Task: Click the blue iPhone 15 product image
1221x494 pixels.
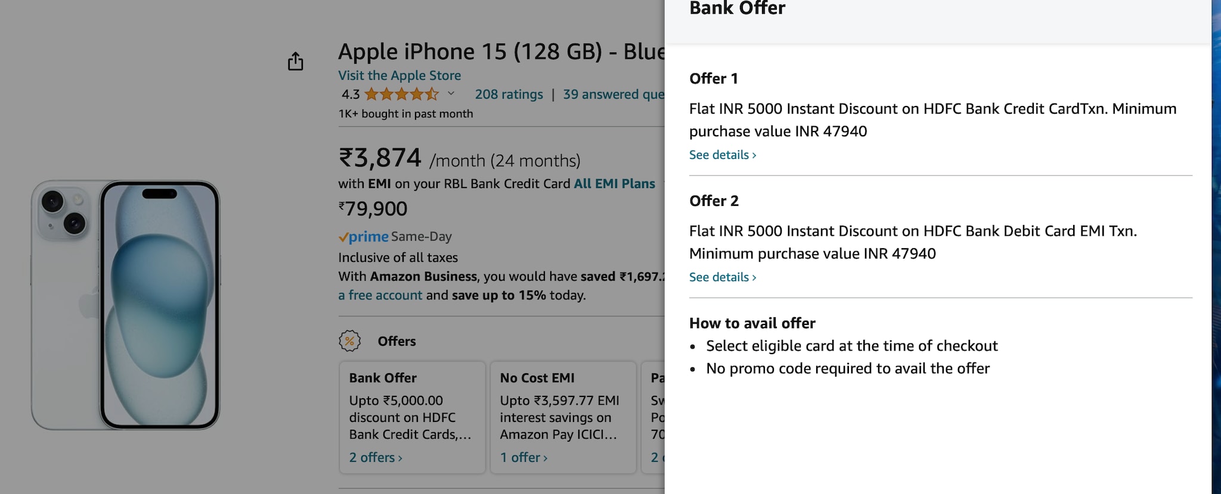Action: [x=126, y=305]
